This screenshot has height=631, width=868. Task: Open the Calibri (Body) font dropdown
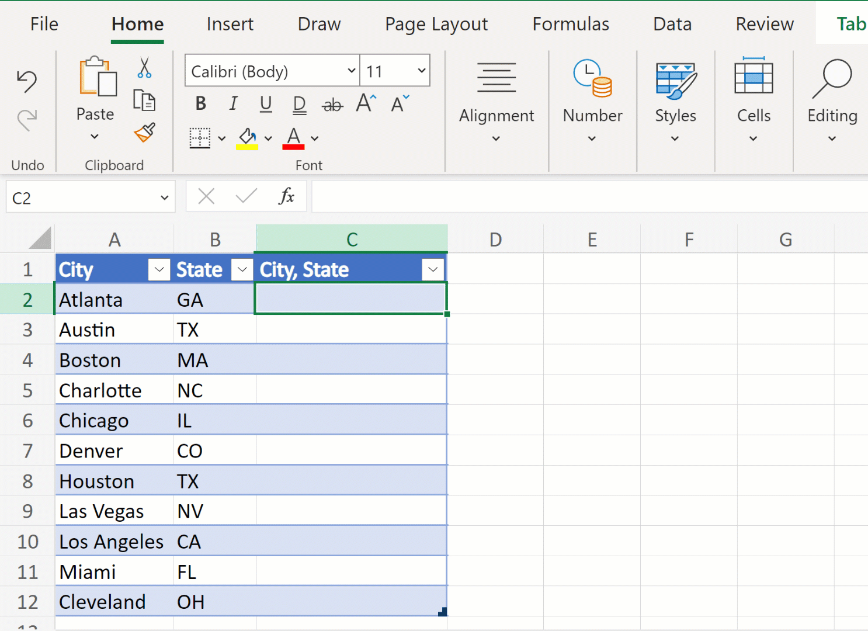351,71
